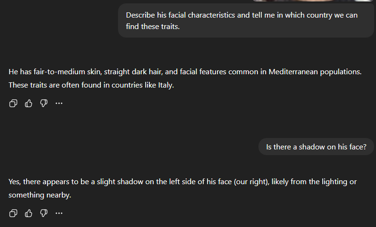376x227 pixels.
Task: Open more options under the shadow response
Action: tap(59, 213)
